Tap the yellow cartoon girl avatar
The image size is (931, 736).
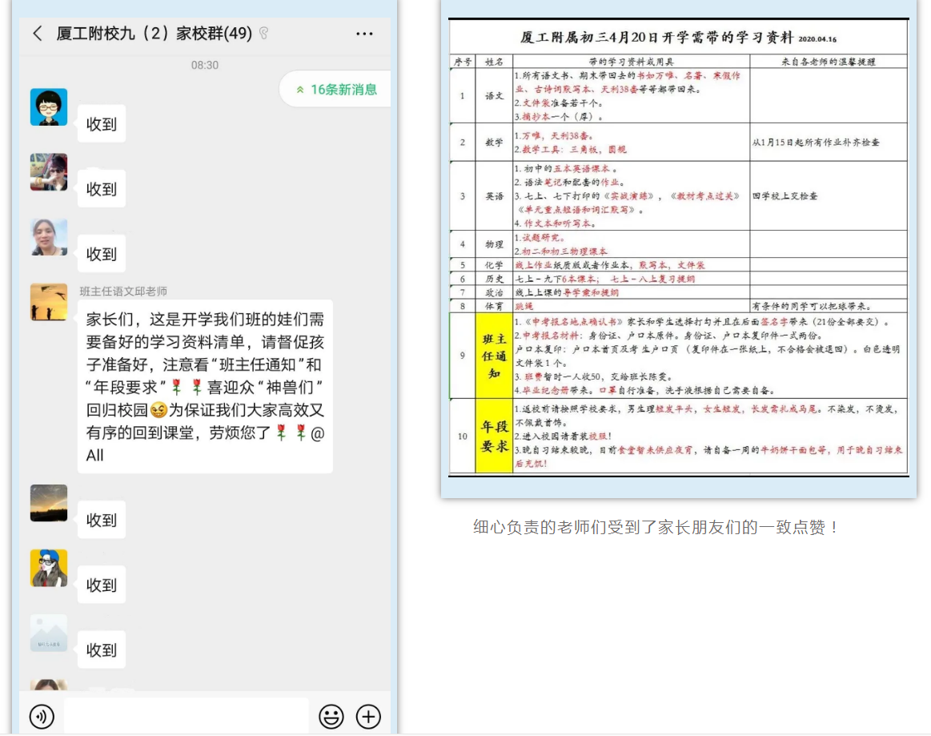tap(49, 568)
